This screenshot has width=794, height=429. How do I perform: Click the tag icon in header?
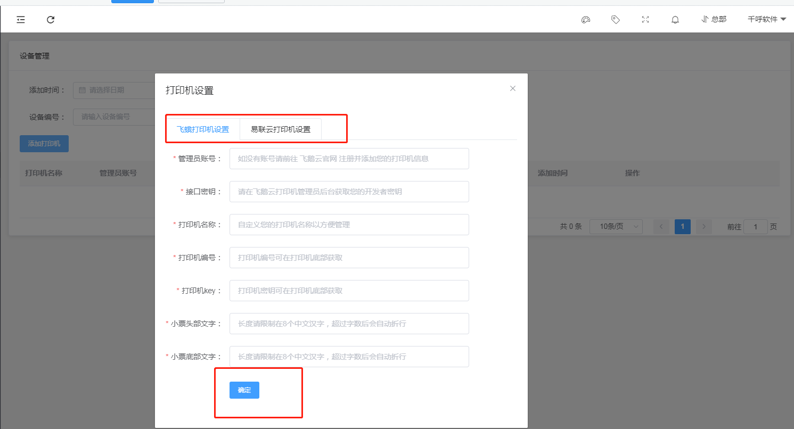tap(616, 20)
